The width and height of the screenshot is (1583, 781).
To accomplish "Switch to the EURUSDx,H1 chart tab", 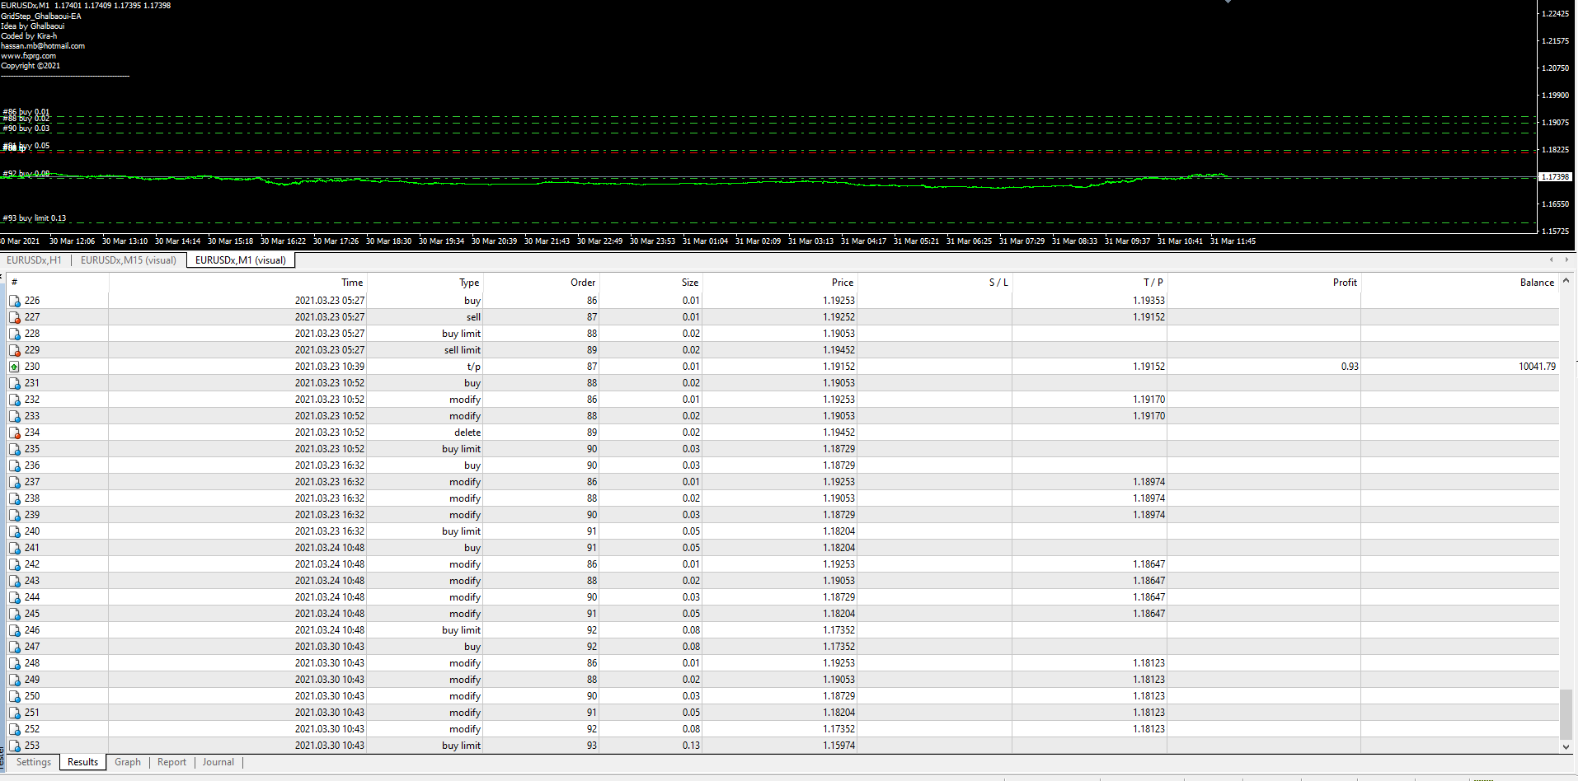I will tap(34, 260).
